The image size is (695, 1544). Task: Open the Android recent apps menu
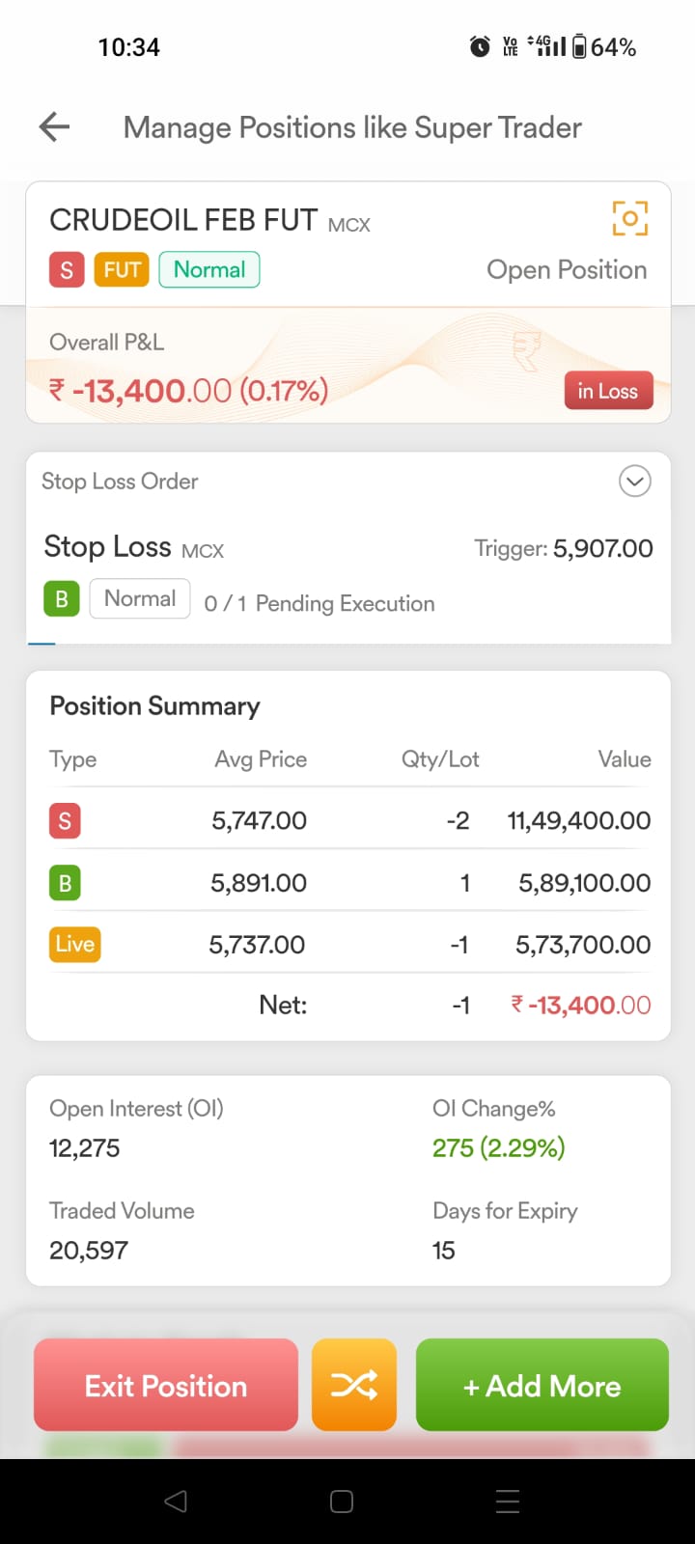pos(508,1502)
